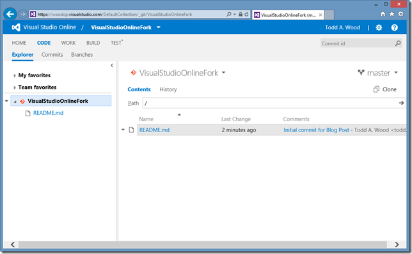Open the README.md row context menu arrow
The height and width of the screenshot is (254, 412).
coord(123,130)
